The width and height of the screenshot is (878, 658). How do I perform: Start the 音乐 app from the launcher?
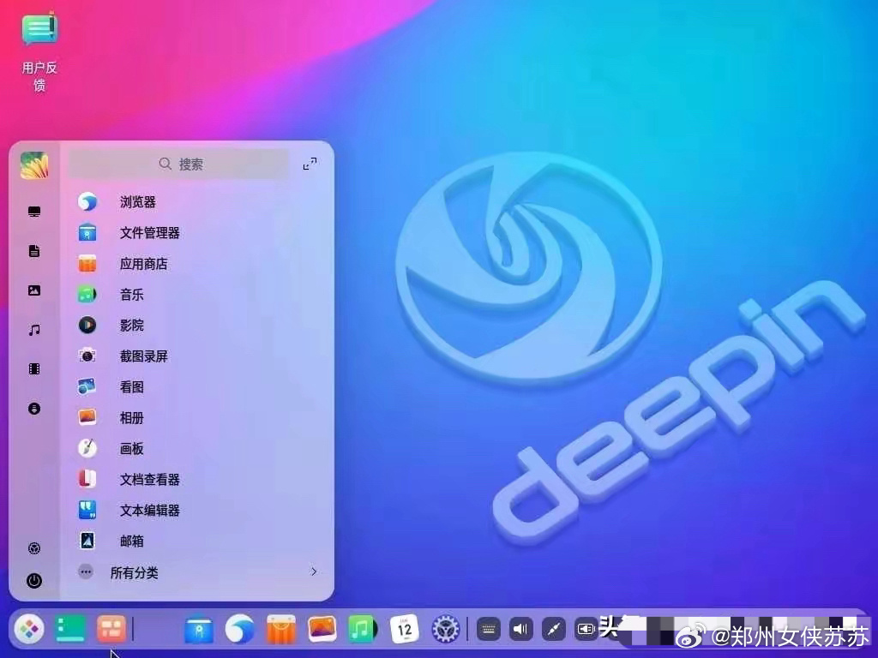pyautogui.click(x=197, y=295)
